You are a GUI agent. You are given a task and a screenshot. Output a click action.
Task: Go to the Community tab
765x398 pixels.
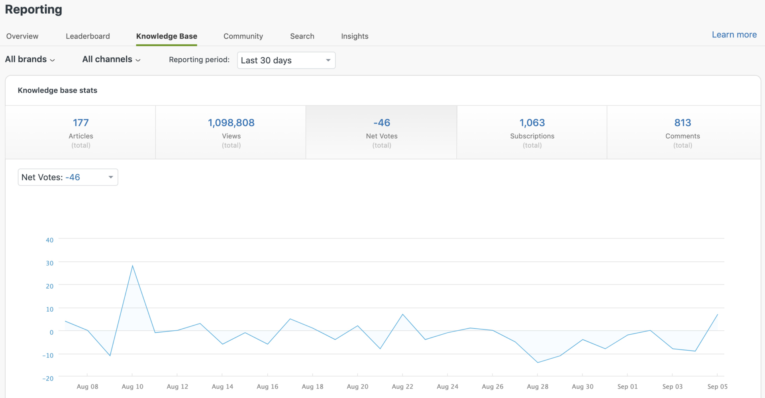(243, 36)
